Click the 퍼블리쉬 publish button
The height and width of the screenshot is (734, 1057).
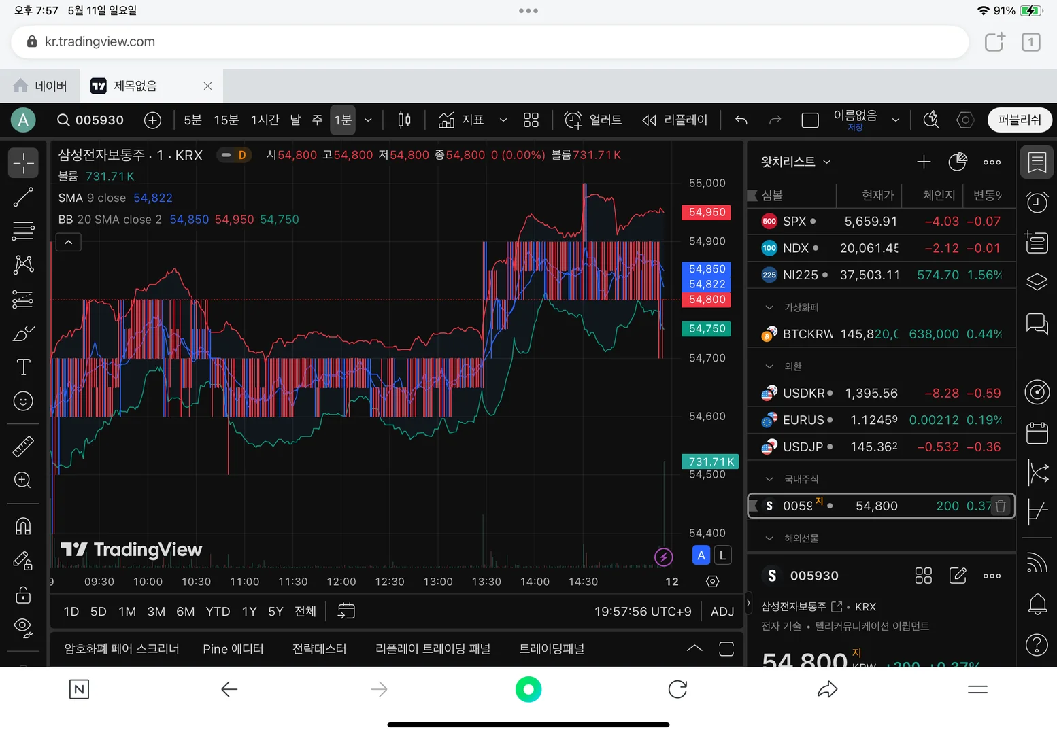tap(1020, 120)
